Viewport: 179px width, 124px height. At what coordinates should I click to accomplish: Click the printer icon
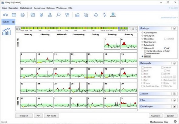[x=22, y=15]
